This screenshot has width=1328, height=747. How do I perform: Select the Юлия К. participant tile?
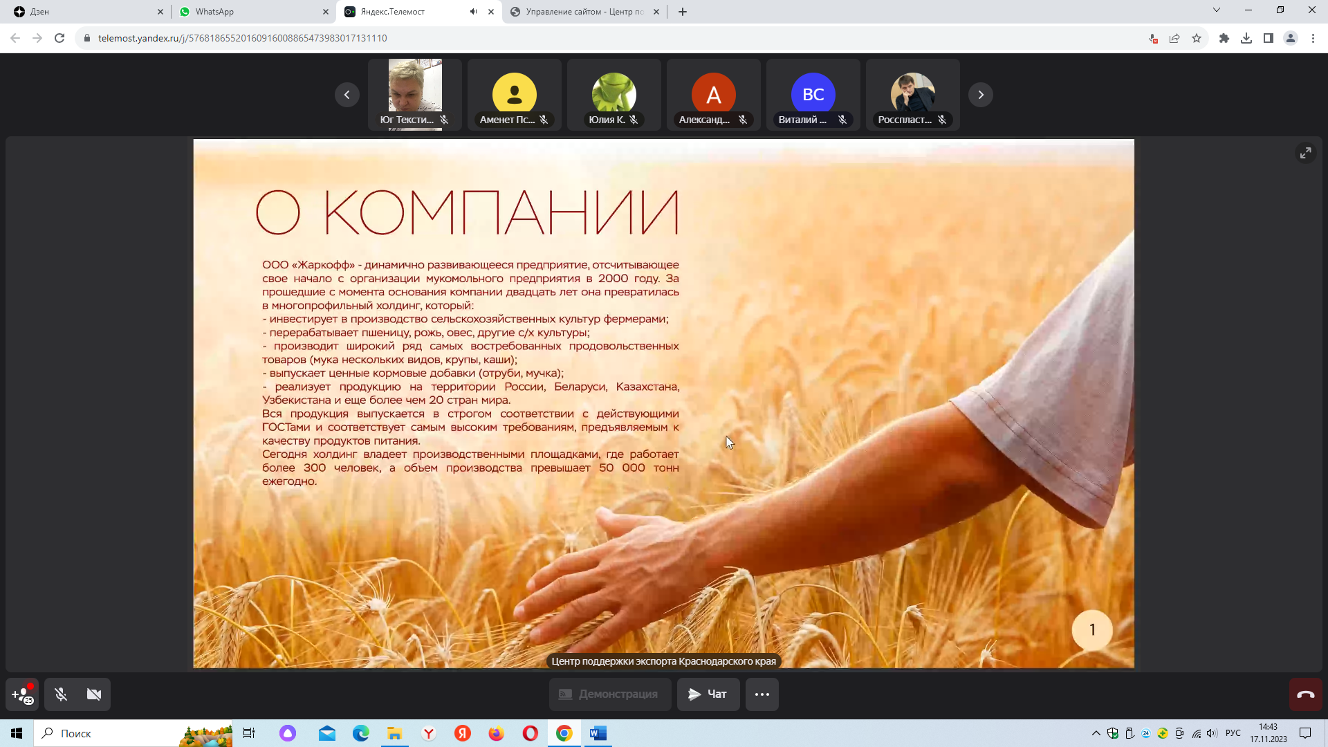[x=614, y=95]
